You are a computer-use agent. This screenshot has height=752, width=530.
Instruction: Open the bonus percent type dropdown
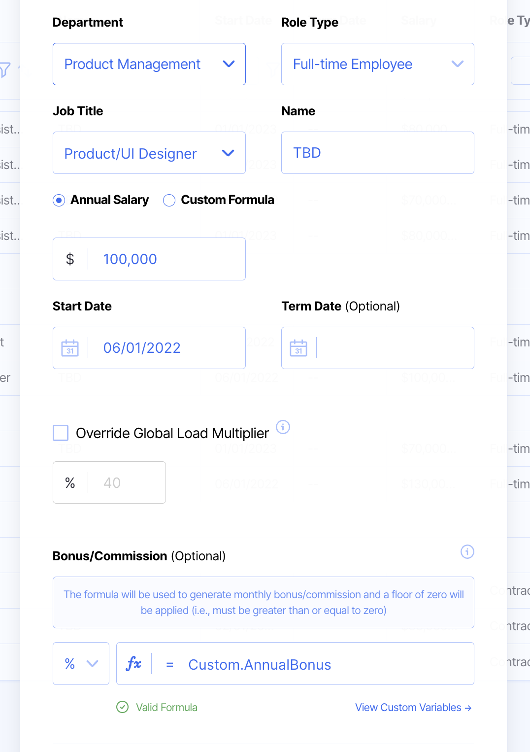tap(81, 664)
